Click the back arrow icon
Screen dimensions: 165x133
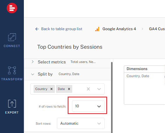[37, 29]
